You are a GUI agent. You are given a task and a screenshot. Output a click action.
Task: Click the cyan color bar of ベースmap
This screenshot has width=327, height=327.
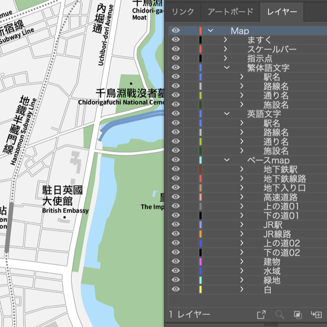[x=200, y=160]
